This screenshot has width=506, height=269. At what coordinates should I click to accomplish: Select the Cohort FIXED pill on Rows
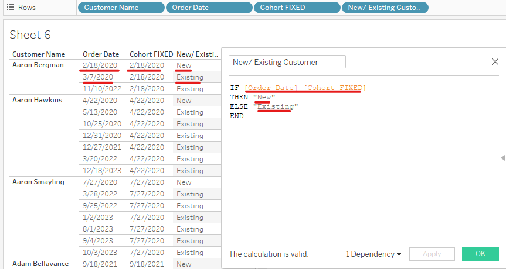coord(297,8)
